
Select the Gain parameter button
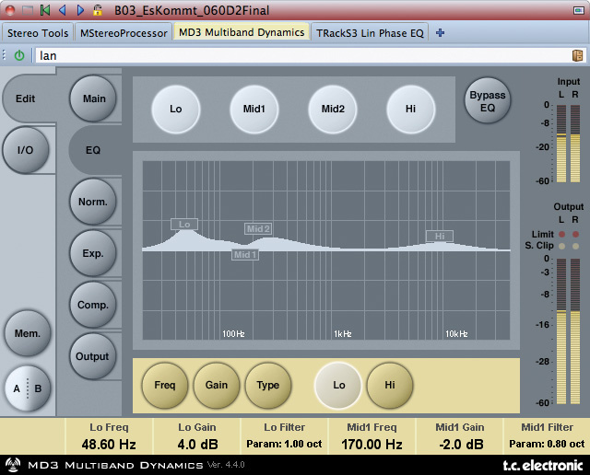(x=217, y=385)
